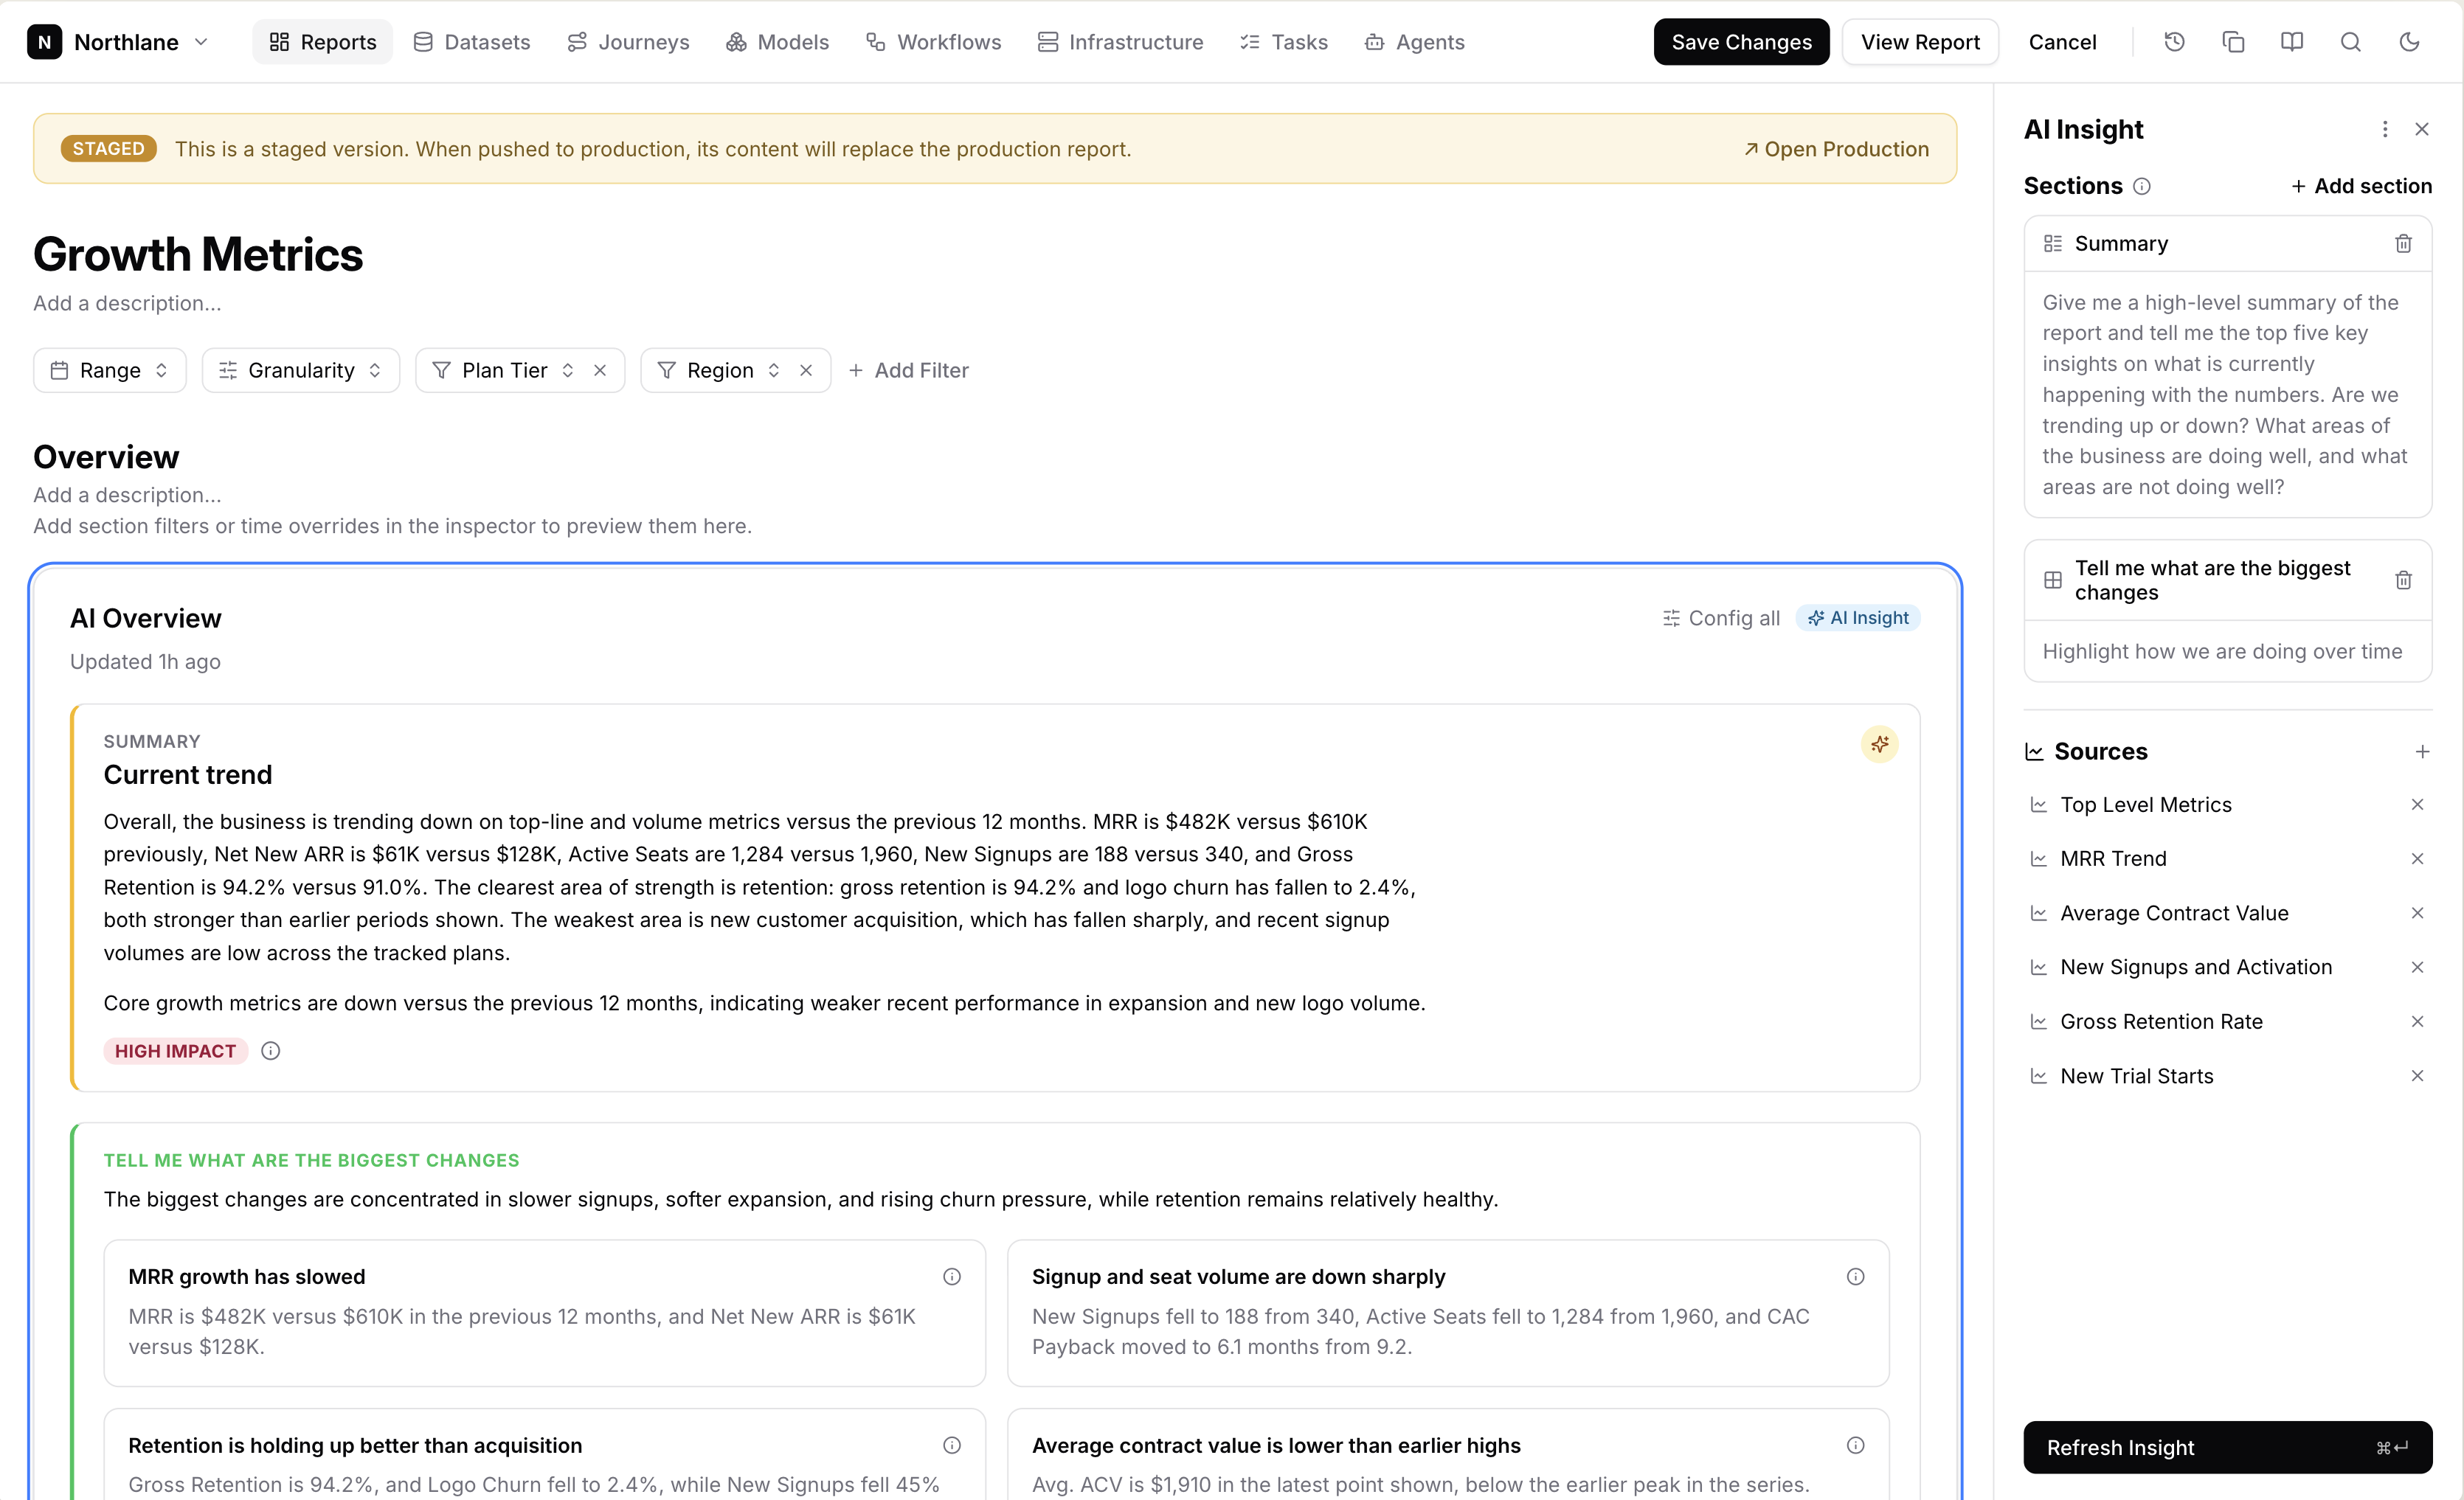Open AI Insight panel more options menu
This screenshot has width=2464, height=1500.
pyautogui.click(x=2384, y=129)
